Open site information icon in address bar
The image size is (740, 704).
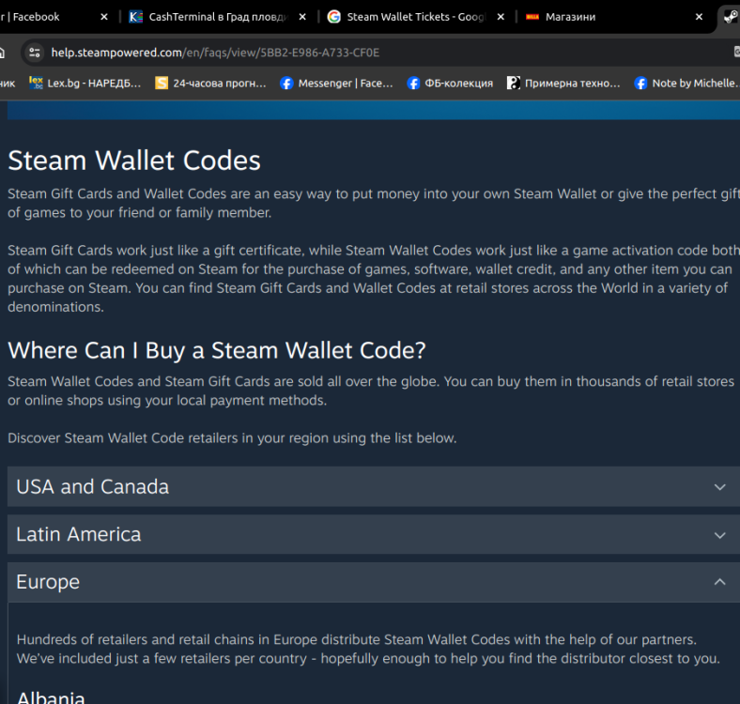coord(35,53)
